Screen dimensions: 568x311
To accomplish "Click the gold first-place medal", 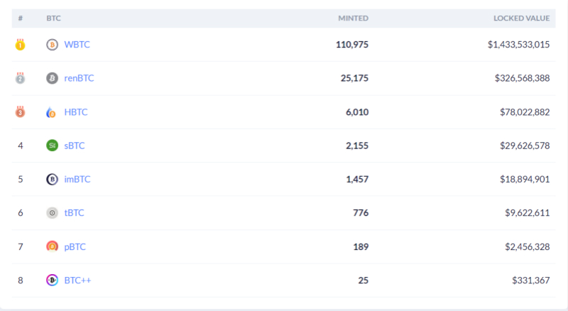I will coord(21,45).
